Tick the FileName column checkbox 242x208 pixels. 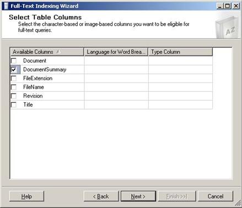tap(14, 87)
